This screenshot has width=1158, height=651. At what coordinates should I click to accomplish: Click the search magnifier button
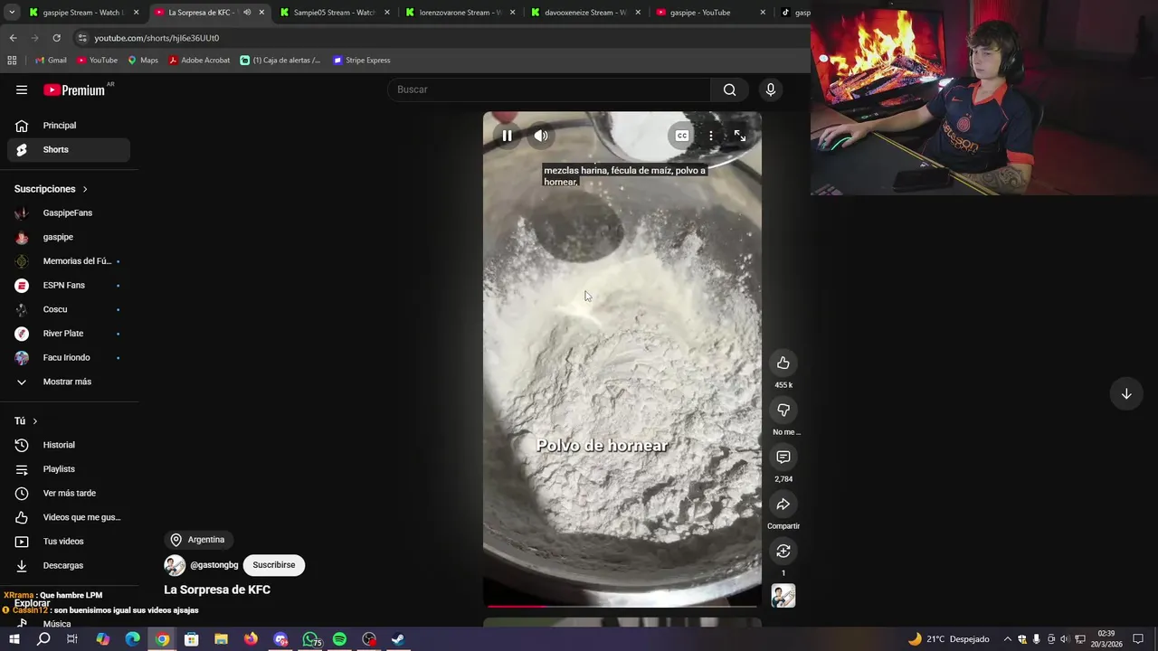click(730, 90)
